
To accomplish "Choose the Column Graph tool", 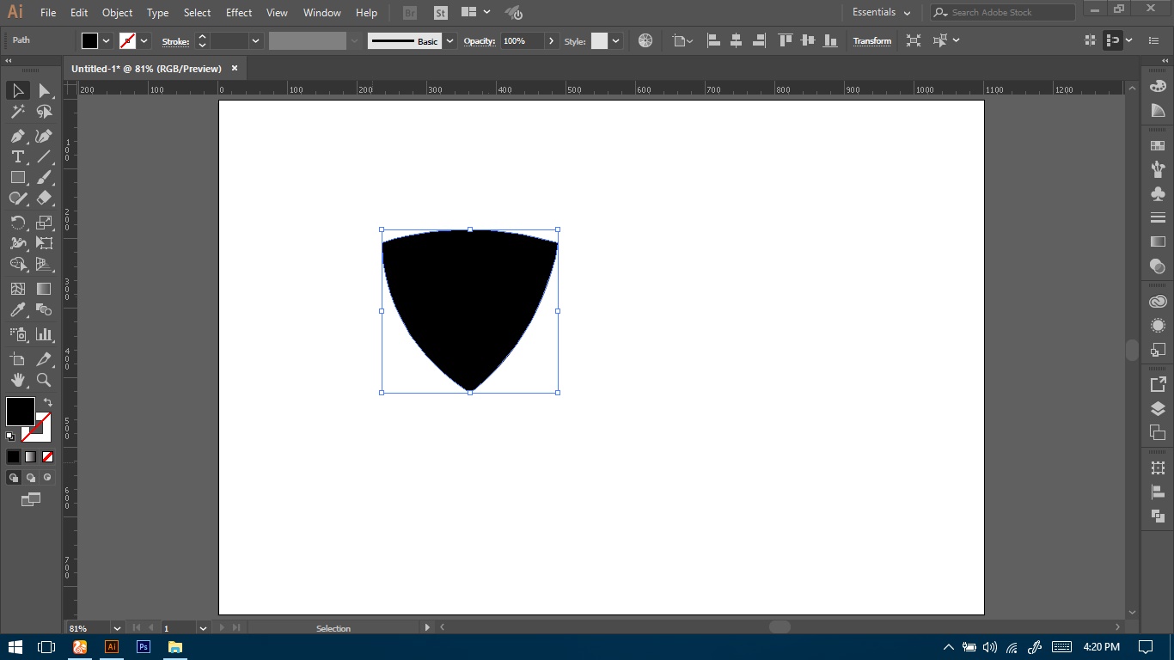I will (x=44, y=334).
